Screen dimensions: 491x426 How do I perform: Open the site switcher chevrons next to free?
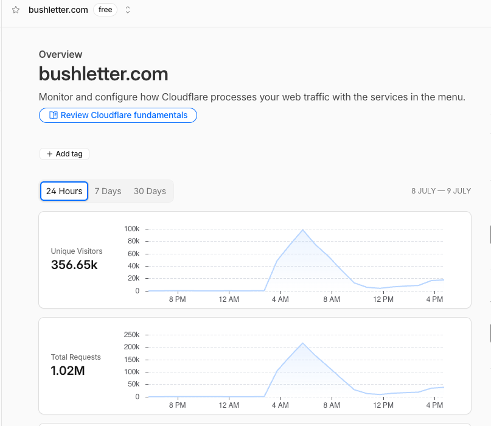tap(127, 10)
